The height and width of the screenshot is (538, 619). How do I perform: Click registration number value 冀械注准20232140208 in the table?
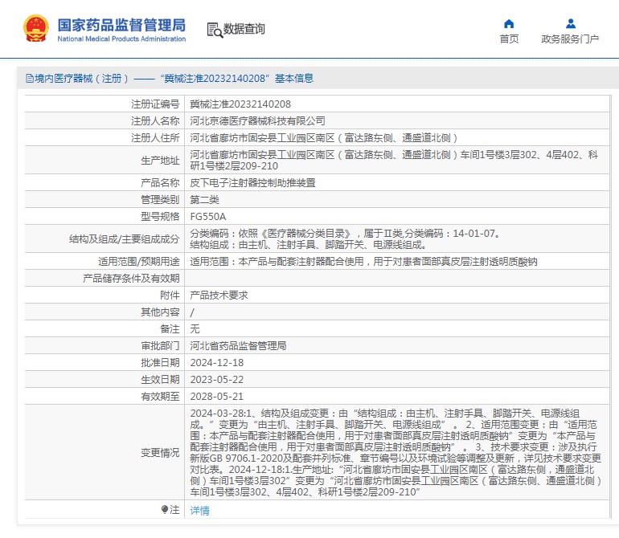tap(240, 104)
